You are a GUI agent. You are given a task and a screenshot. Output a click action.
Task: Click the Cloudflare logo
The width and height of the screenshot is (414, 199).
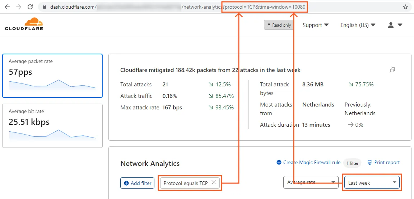[24, 24]
